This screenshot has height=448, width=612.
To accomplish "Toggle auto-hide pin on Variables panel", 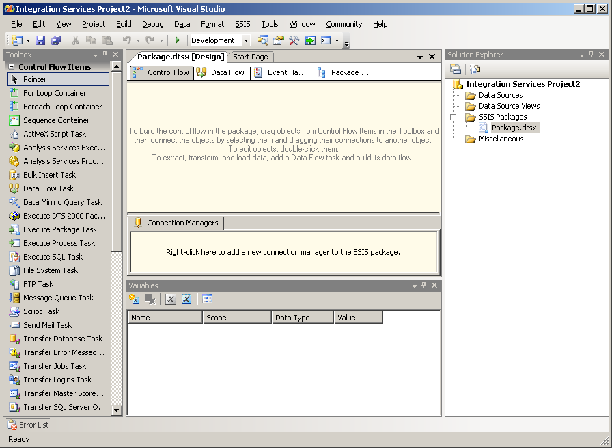I will [424, 285].
